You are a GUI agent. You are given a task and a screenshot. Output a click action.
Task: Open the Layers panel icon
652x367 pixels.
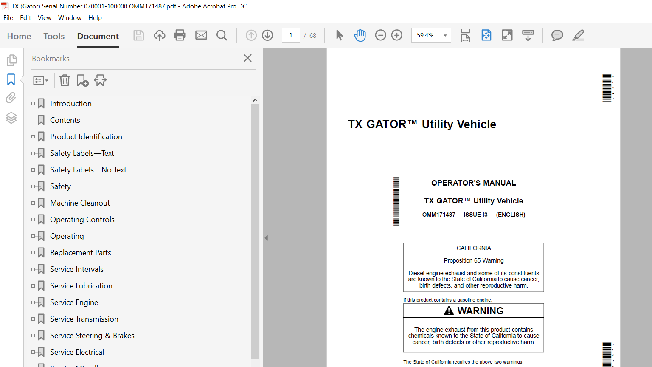tap(11, 118)
